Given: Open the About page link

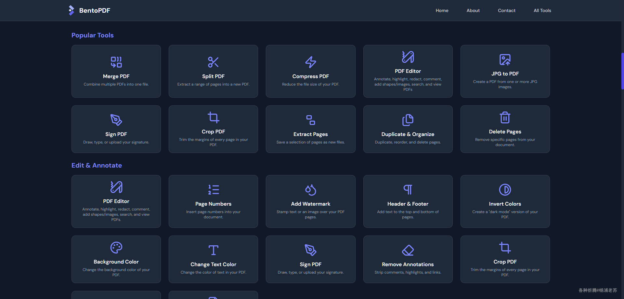Looking at the screenshot, I should coord(473,10).
